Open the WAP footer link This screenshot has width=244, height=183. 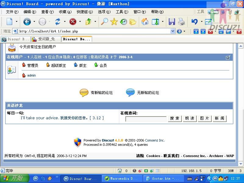pos(230,156)
